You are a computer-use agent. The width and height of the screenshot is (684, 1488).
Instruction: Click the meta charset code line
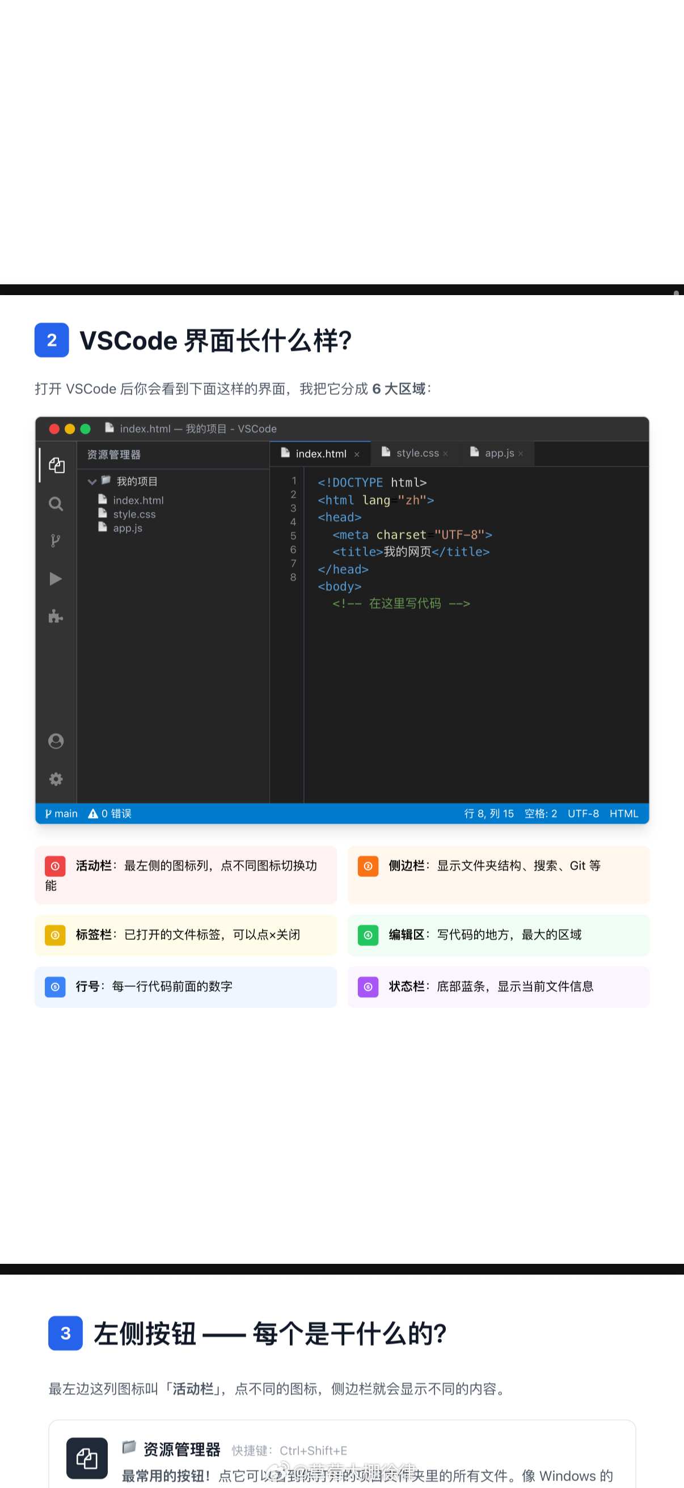pos(412,535)
